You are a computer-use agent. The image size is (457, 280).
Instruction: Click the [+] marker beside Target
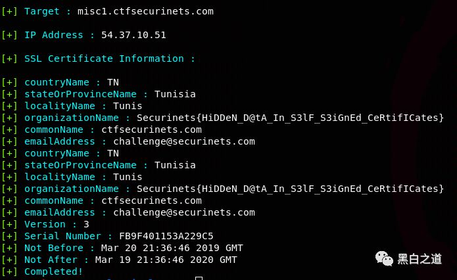pos(9,11)
